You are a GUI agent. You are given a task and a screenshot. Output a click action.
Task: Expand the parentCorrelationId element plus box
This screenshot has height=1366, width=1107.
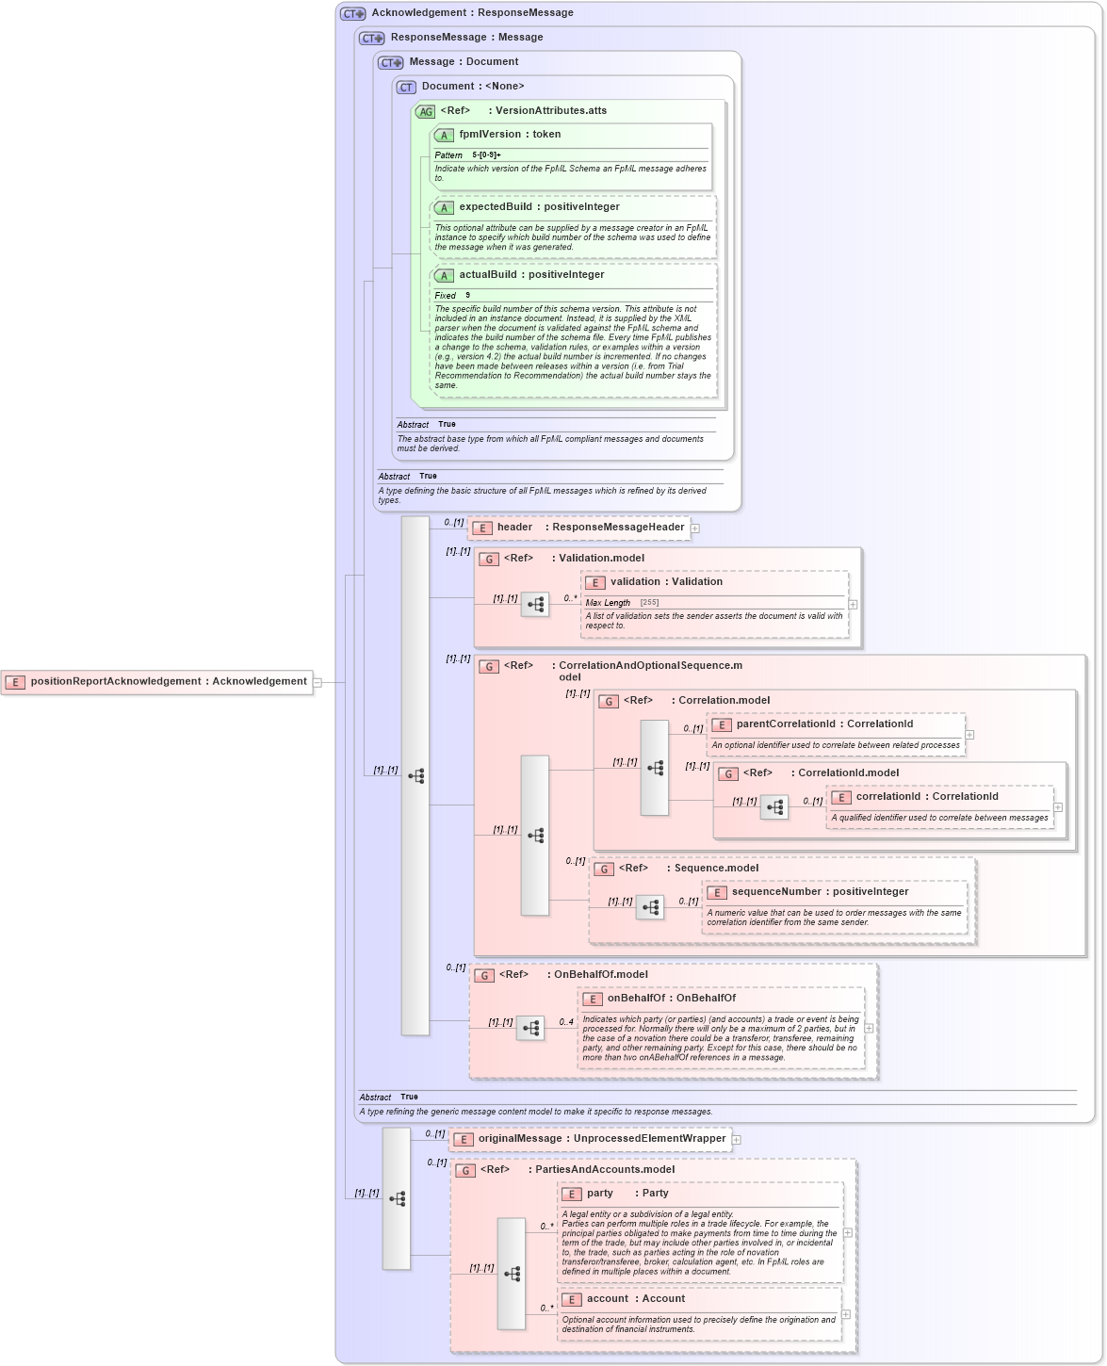tap(969, 735)
